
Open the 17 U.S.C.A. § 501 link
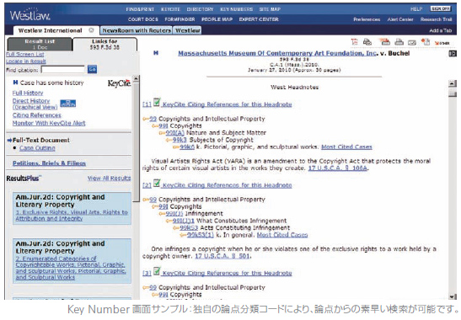click(x=222, y=256)
